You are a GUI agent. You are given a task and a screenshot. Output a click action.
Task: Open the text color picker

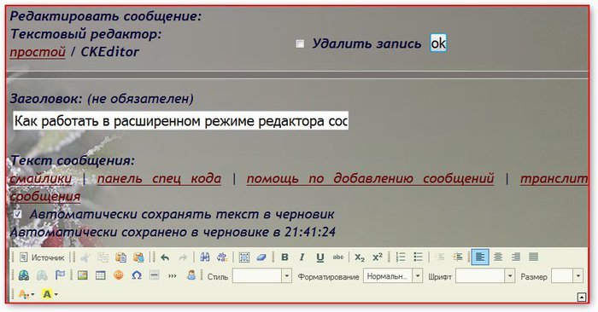pyautogui.click(x=26, y=294)
